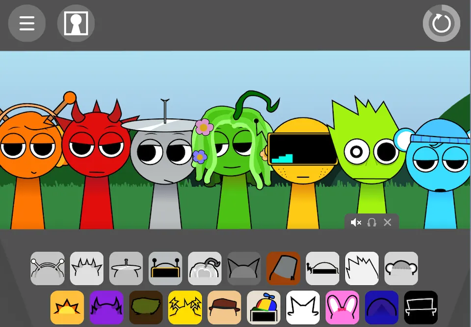Click the rainbow propeller cap icon

[263, 307]
